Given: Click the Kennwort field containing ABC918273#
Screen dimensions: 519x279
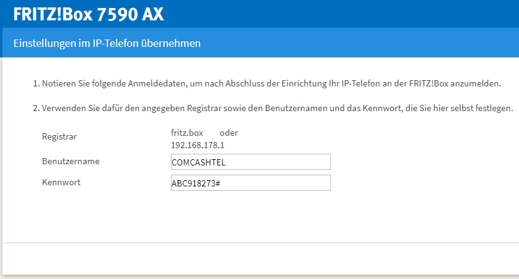Looking at the screenshot, I should point(251,183).
